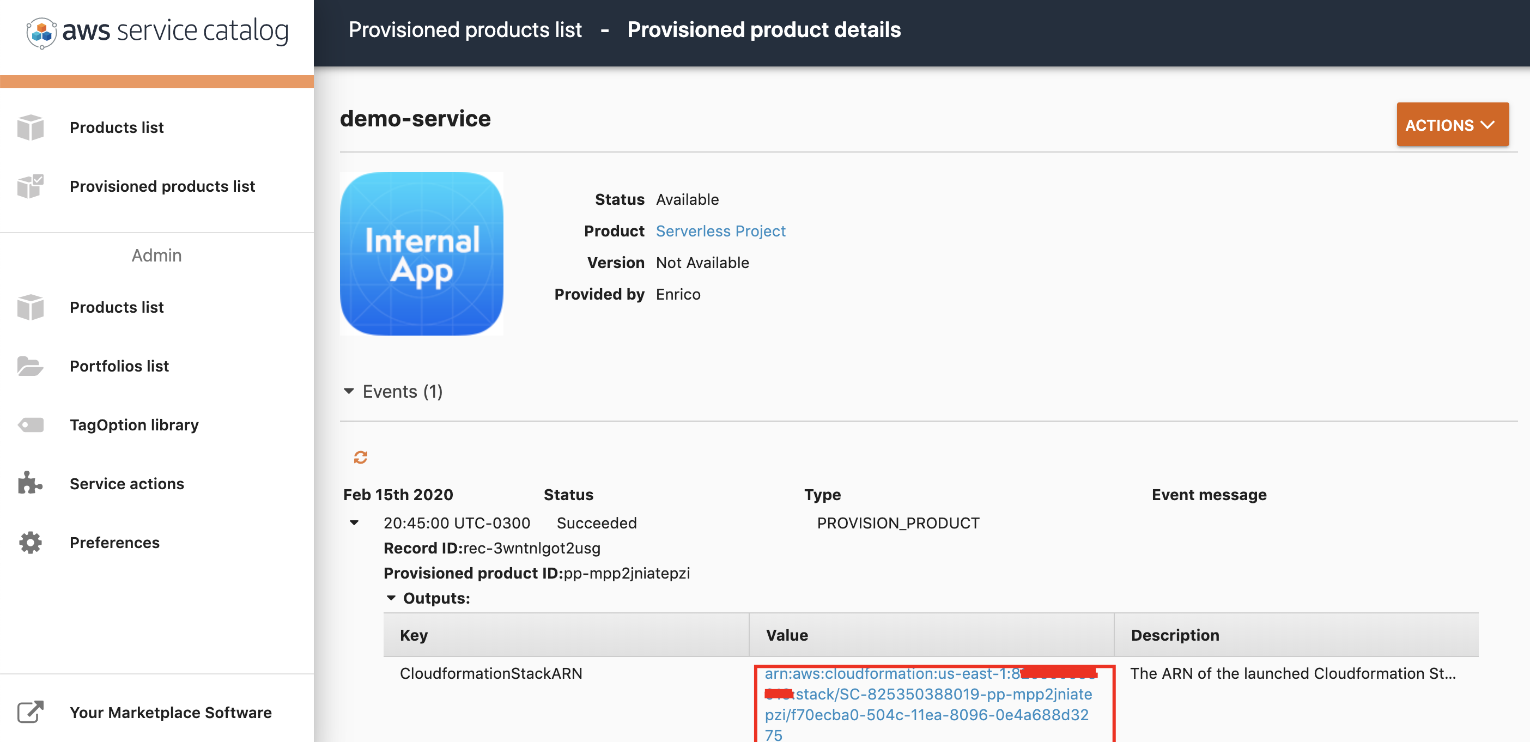
Task: Click the TagOption library tag icon
Action: coord(31,425)
